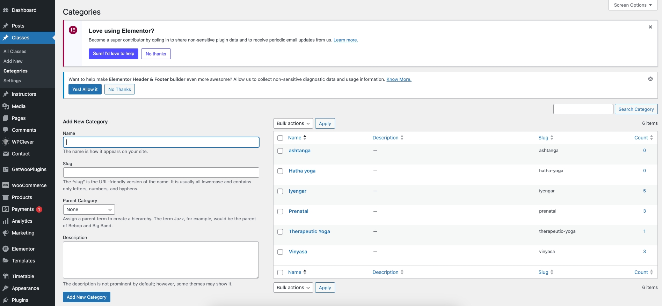The image size is (662, 306).
Task: Click the WPClever lightbulb icon
Action: click(6, 142)
